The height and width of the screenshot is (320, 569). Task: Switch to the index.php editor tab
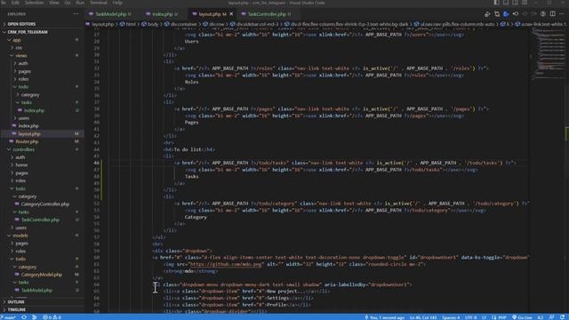(162, 14)
